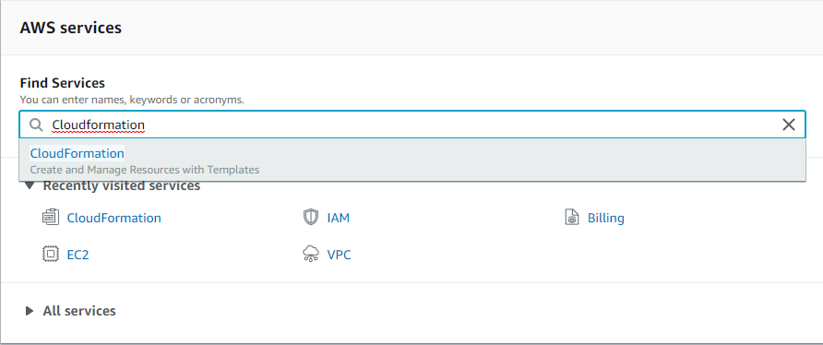Select the CloudFormation suggestion in the search dropdown
This screenshot has height=345, width=823.
pyautogui.click(x=412, y=161)
